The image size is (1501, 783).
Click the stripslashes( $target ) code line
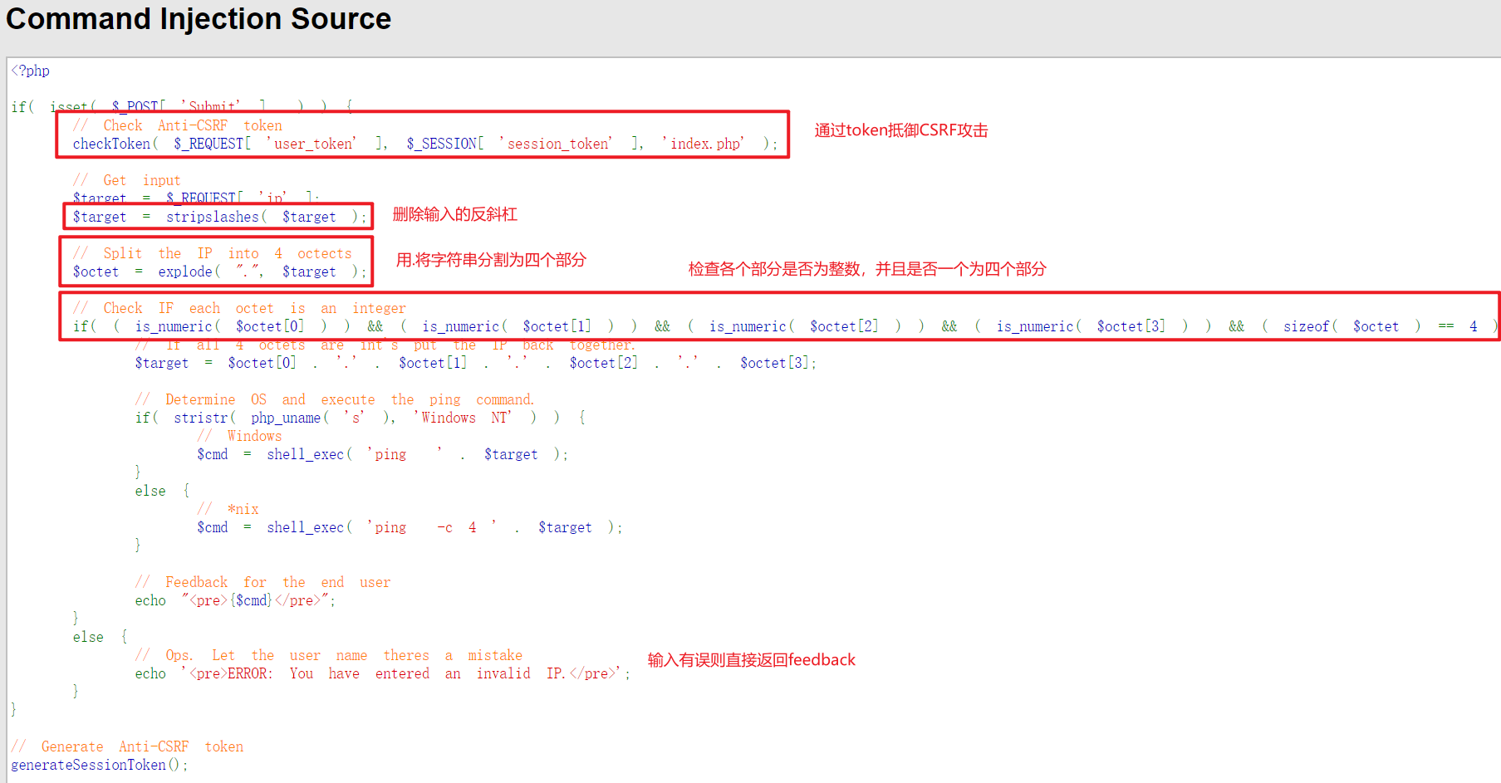219,217
